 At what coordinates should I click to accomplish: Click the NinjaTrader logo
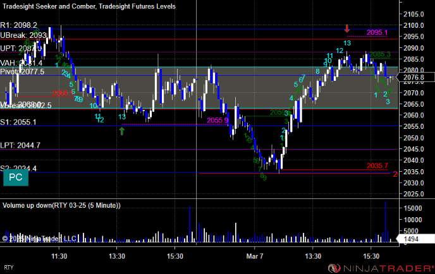[x=381, y=268]
